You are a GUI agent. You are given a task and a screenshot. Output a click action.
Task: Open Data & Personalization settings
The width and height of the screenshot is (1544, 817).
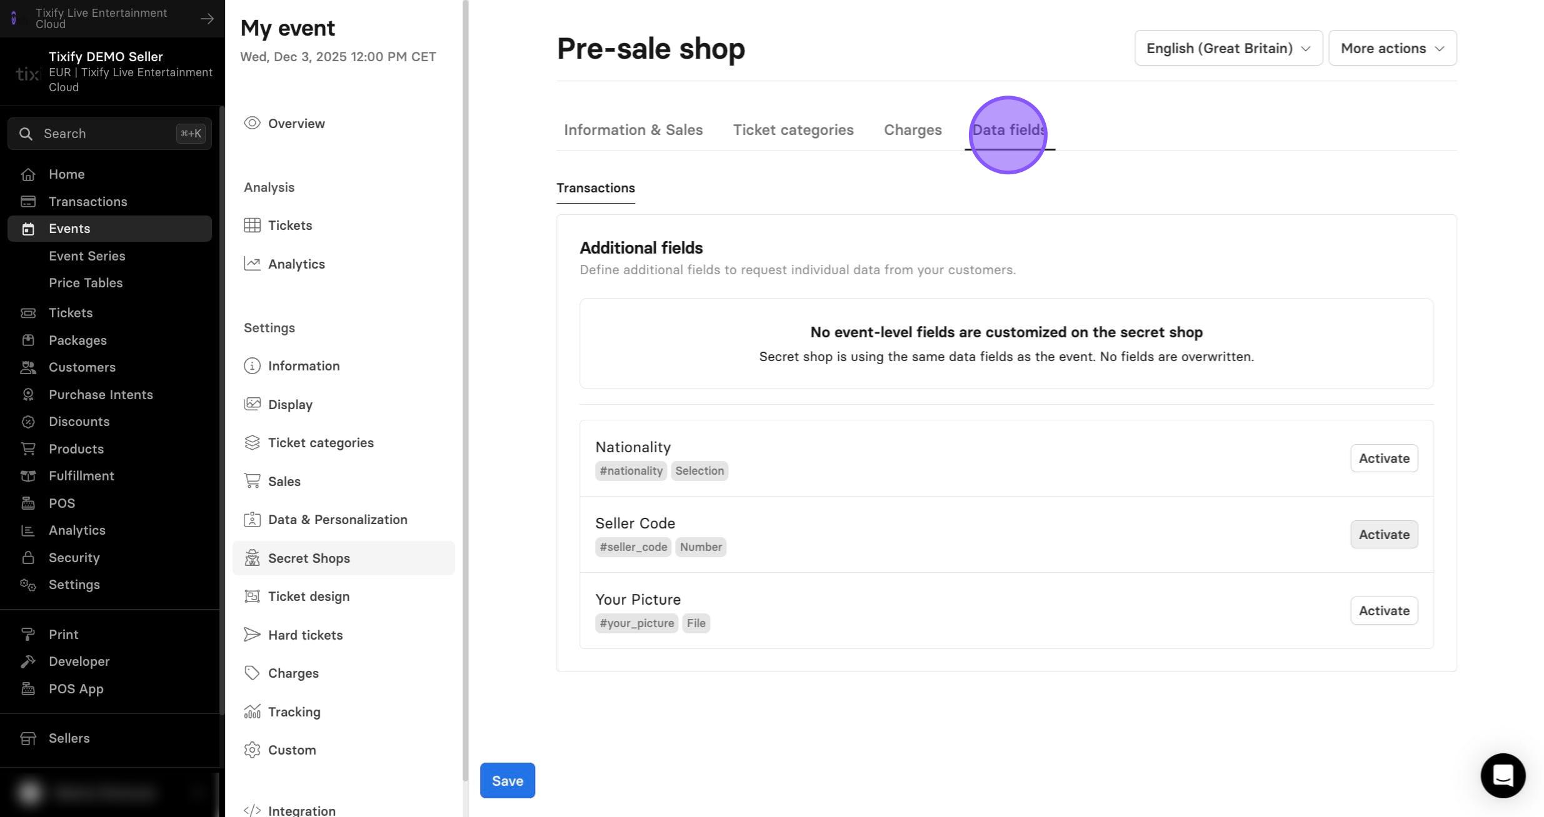tap(338, 520)
